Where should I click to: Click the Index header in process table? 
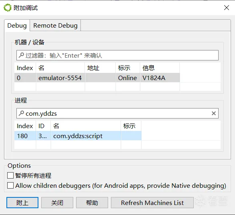(x=25, y=126)
